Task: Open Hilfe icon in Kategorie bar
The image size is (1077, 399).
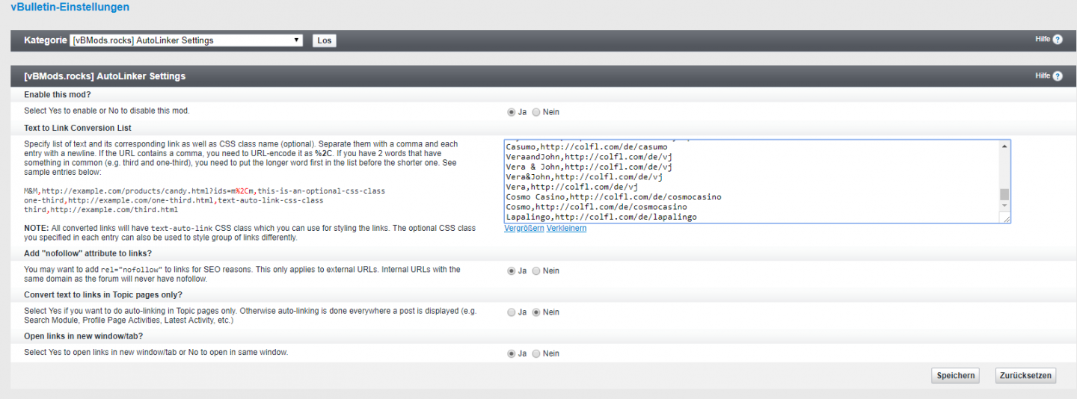Action: [x=1058, y=40]
